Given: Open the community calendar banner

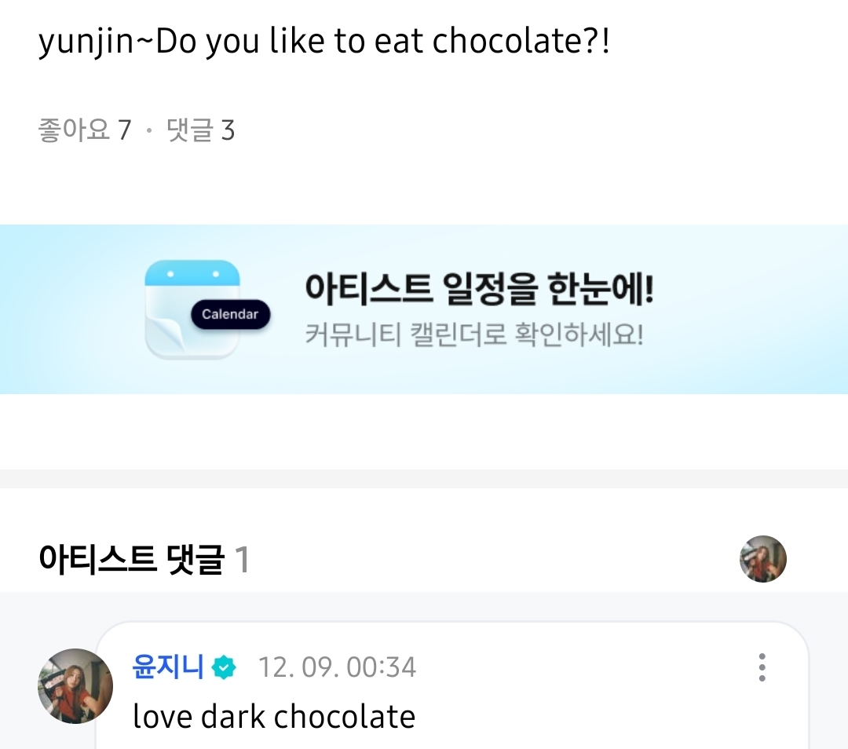Looking at the screenshot, I should (x=424, y=308).
